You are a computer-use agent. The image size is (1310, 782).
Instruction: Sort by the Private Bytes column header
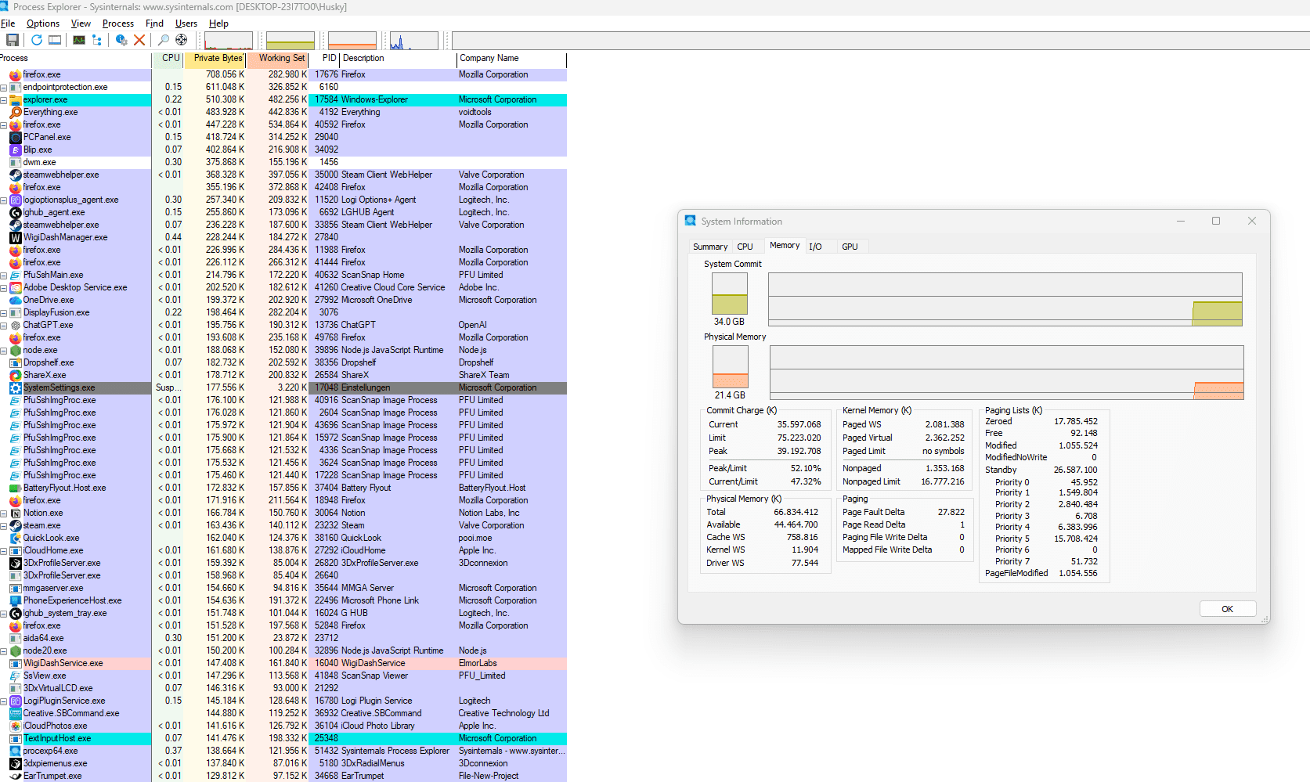tap(215, 59)
